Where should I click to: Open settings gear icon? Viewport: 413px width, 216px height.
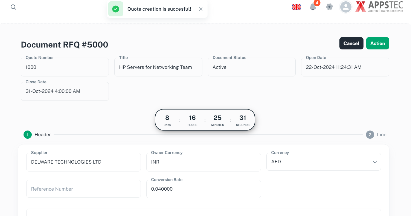coord(329,7)
